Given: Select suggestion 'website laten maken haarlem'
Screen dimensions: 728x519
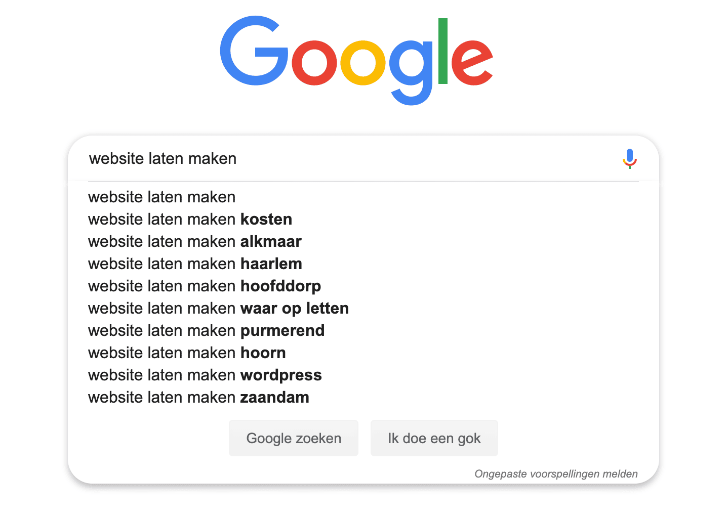Looking at the screenshot, I should click(194, 264).
